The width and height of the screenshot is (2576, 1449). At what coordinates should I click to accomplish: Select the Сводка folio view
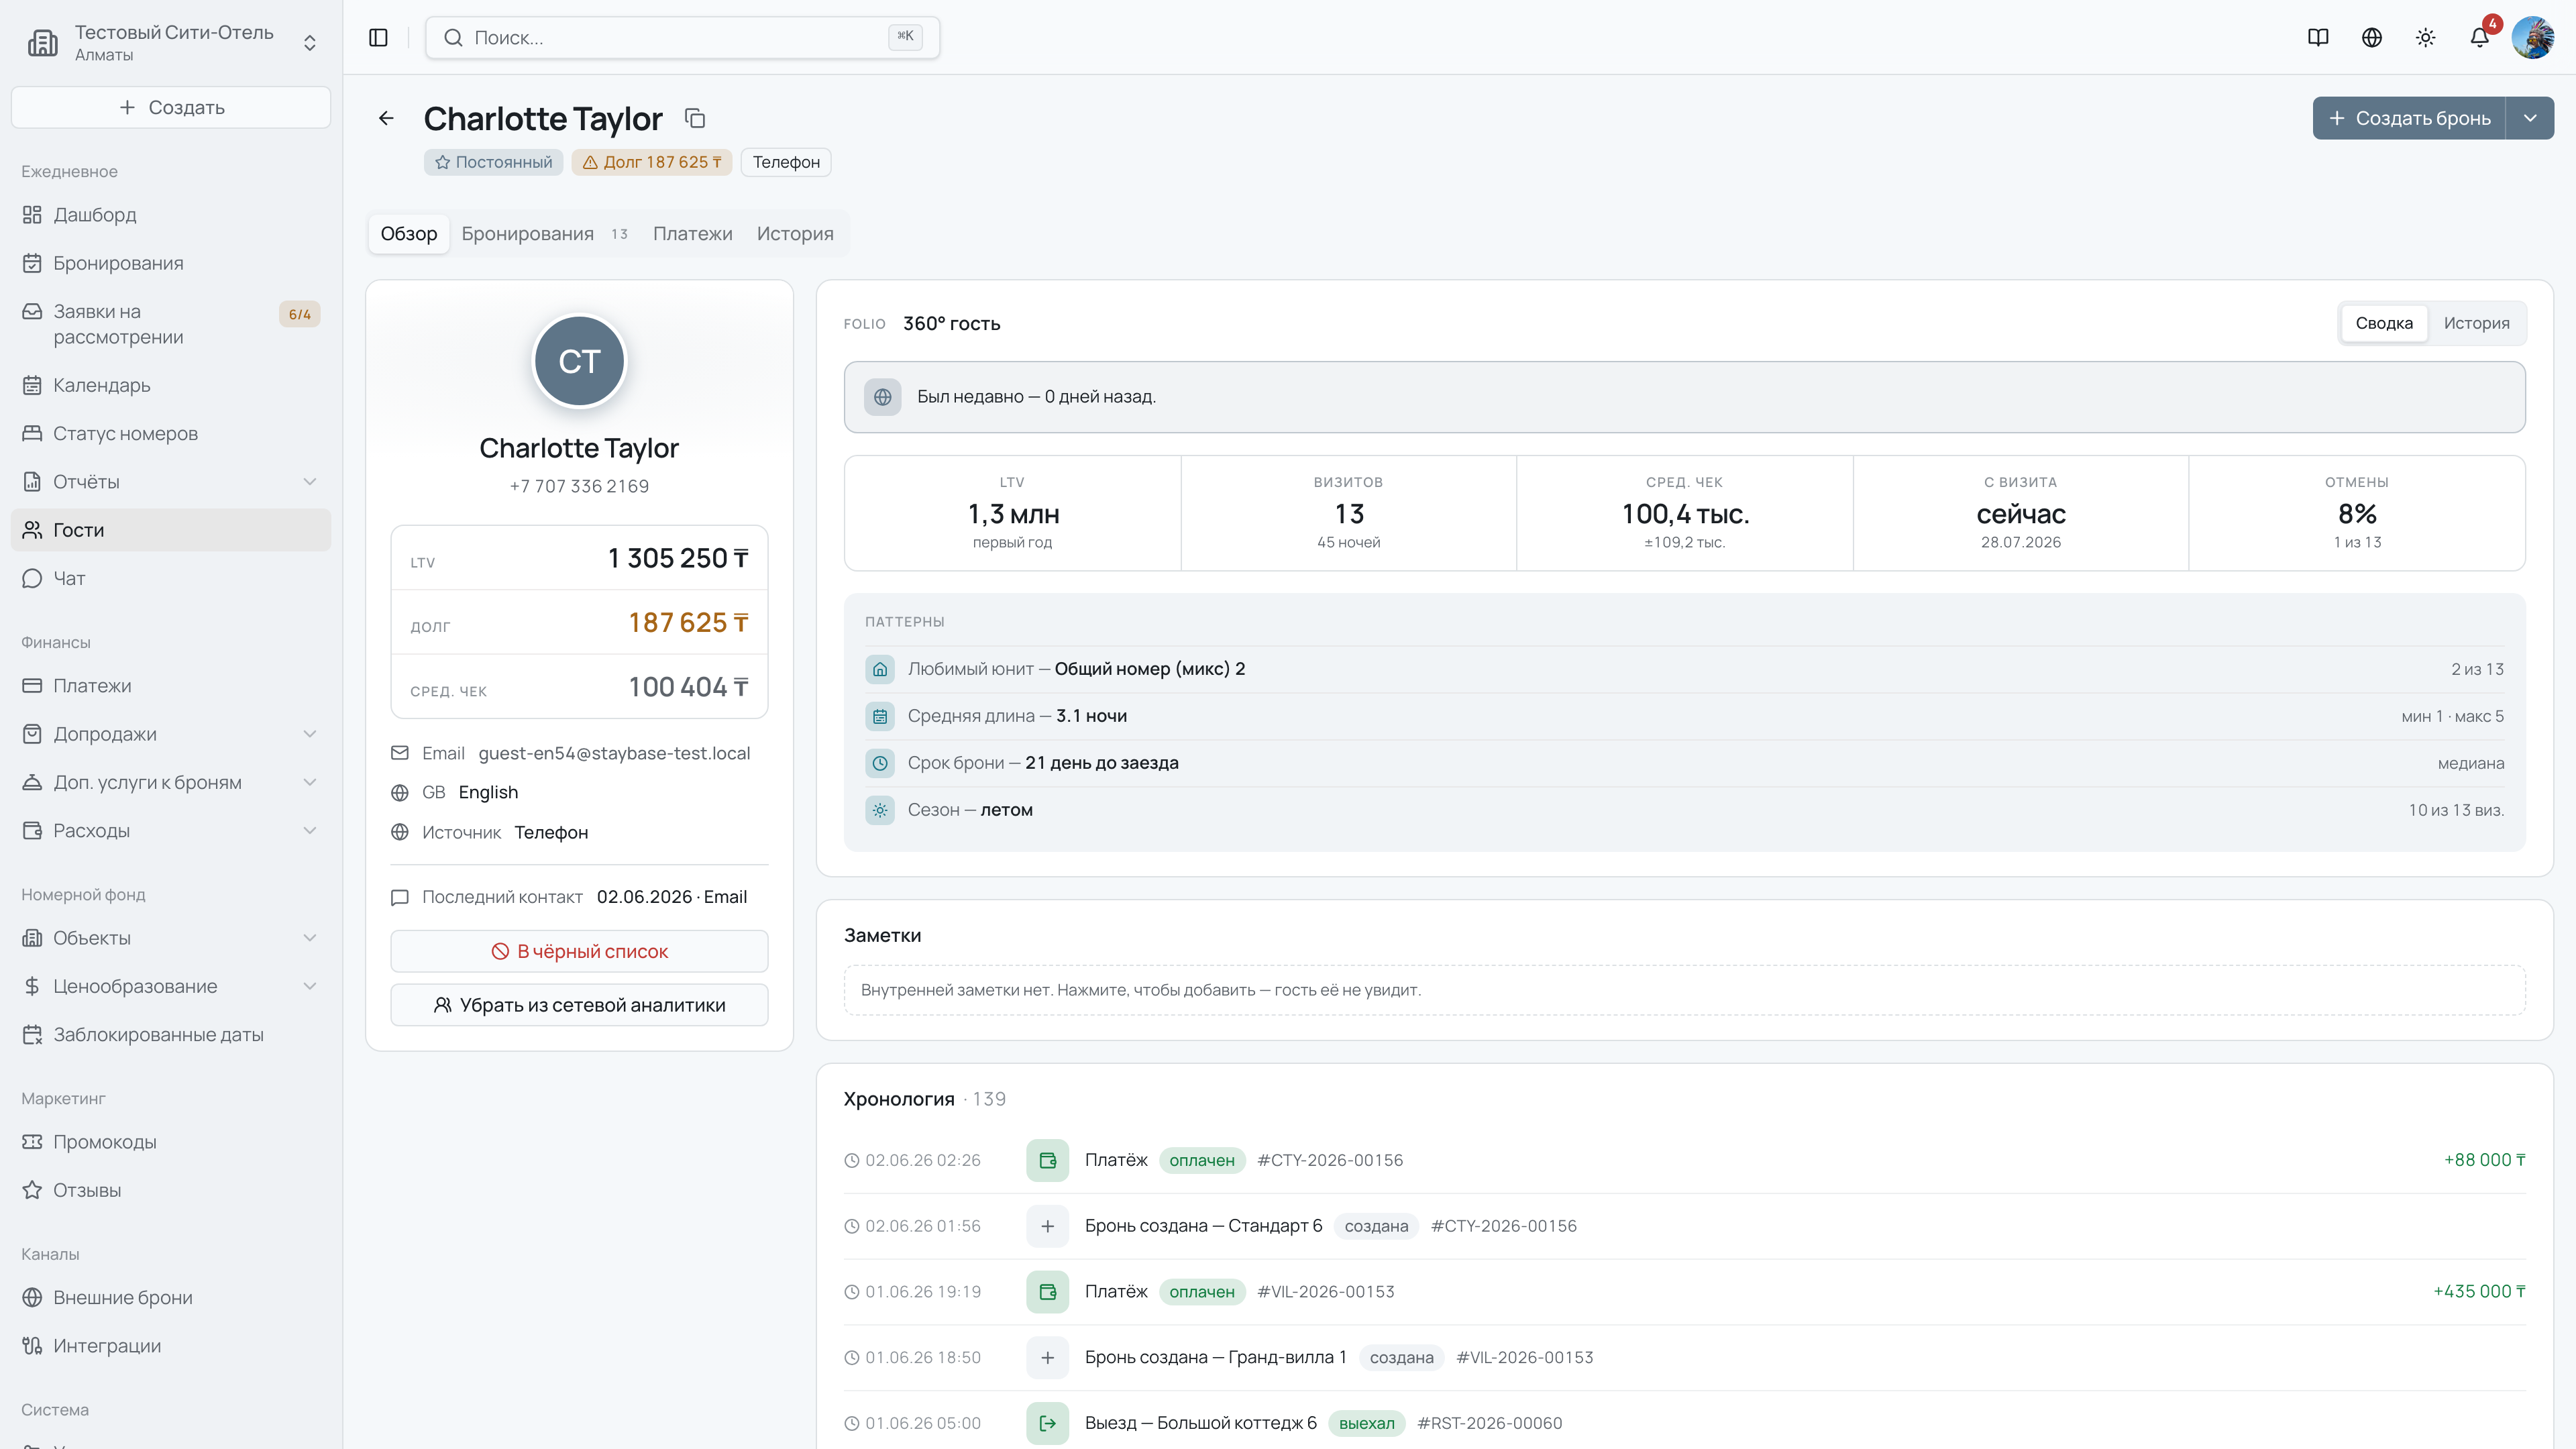tap(2384, 323)
